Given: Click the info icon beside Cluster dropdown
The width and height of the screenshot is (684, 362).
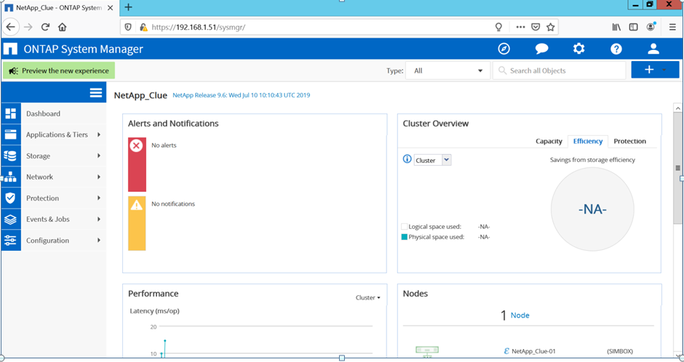Looking at the screenshot, I should click(407, 159).
